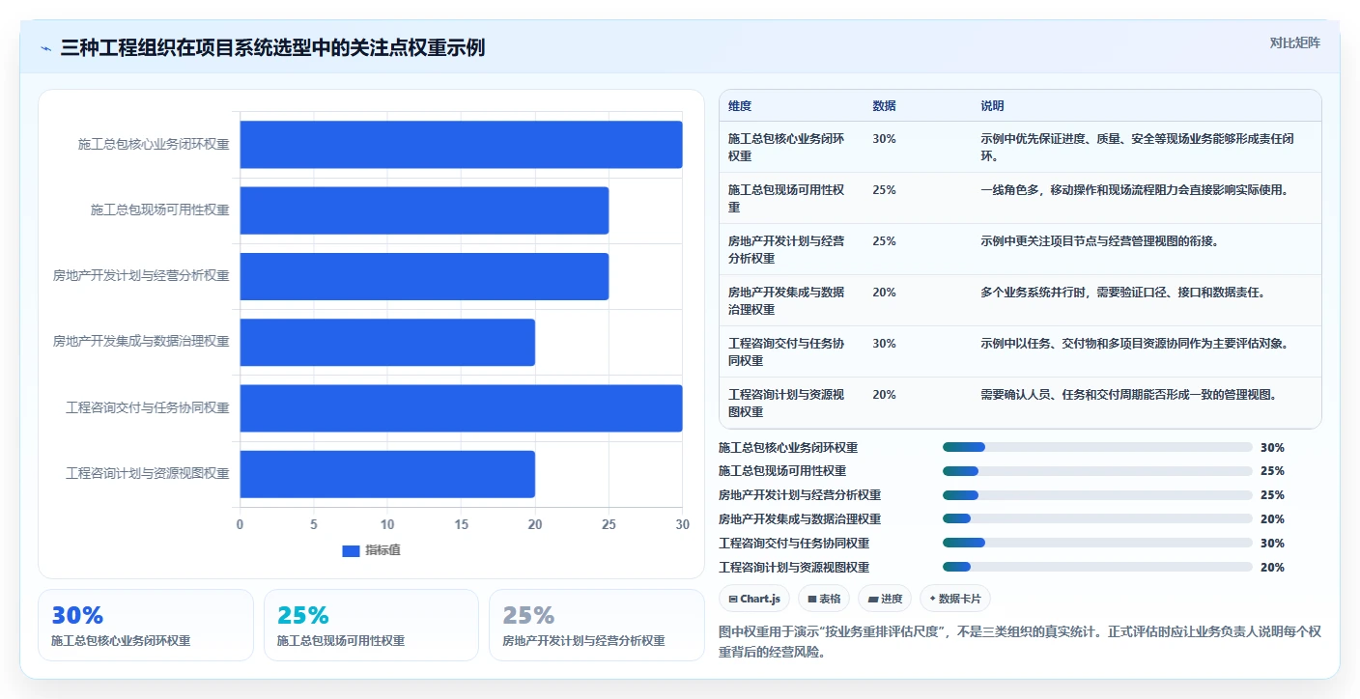1360x699 pixels.
Task: Click the Chart.js chip
Action: (x=754, y=599)
